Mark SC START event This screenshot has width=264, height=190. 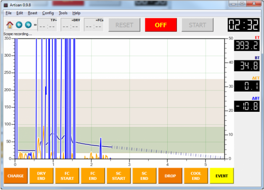click(119, 176)
